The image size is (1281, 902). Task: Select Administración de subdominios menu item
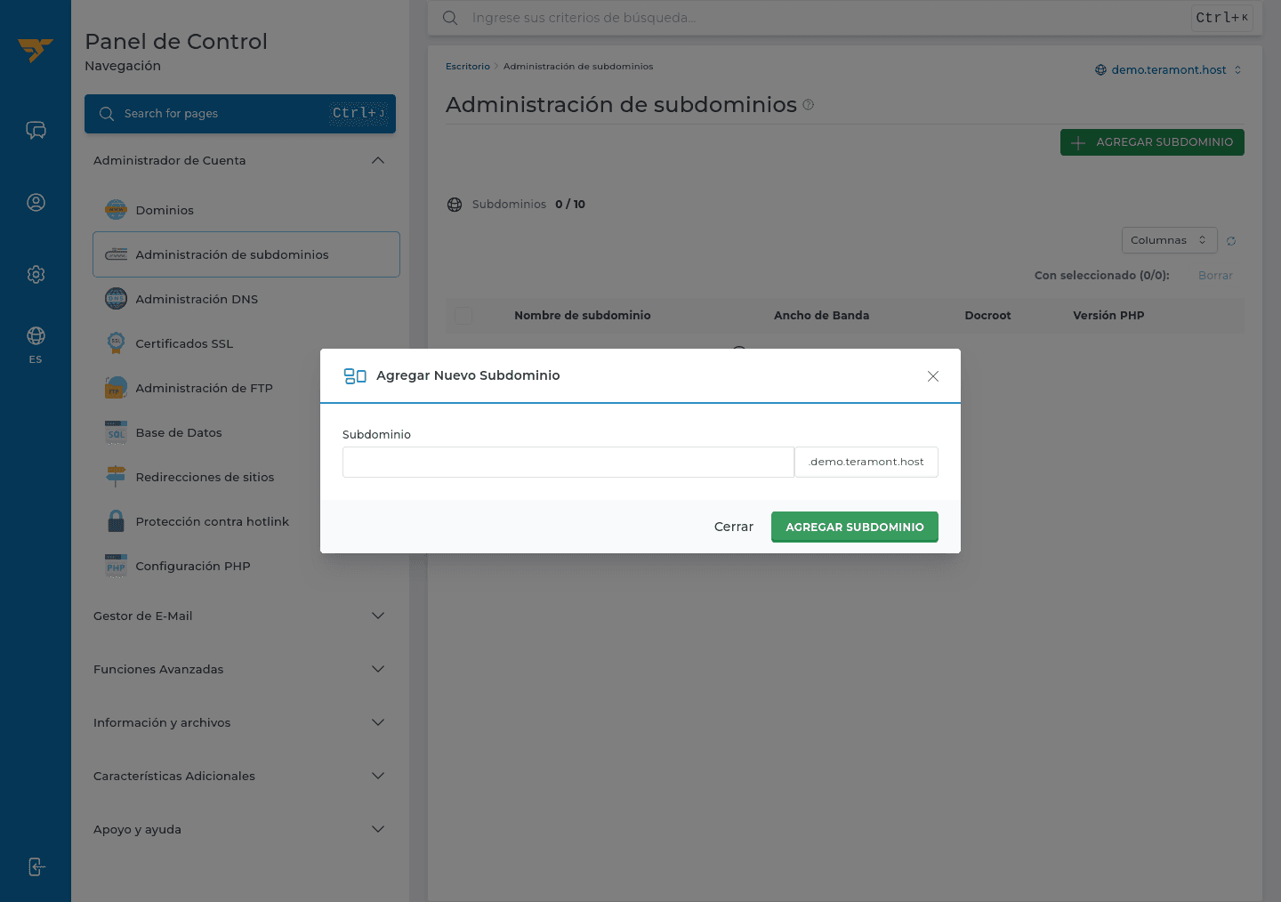coord(246,254)
